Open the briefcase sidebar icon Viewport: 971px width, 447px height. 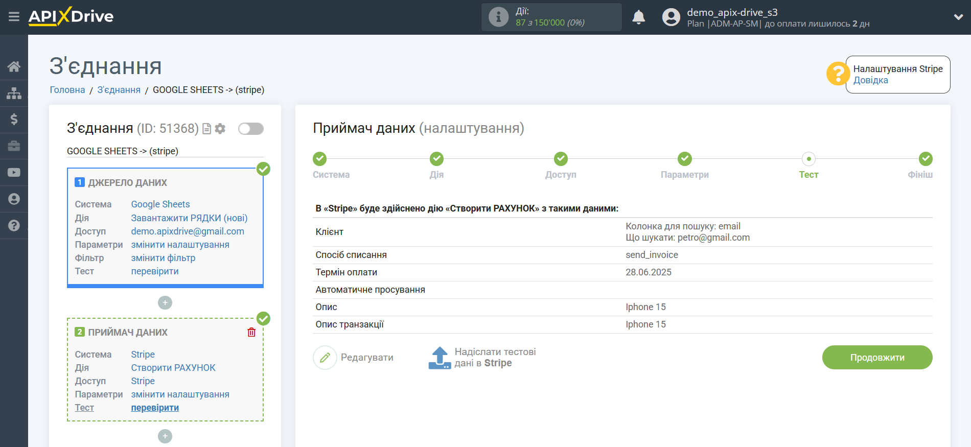[14, 146]
